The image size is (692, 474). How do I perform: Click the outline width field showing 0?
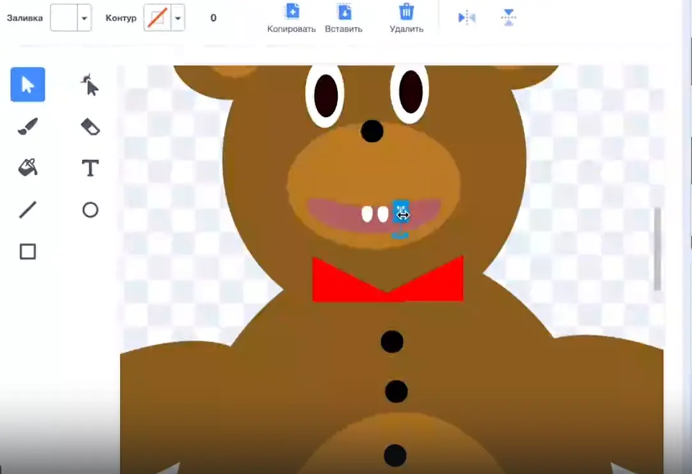tap(213, 18)
